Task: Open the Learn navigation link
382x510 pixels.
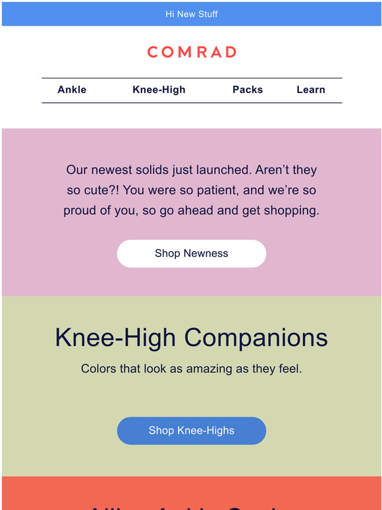Action: point(311,90)
